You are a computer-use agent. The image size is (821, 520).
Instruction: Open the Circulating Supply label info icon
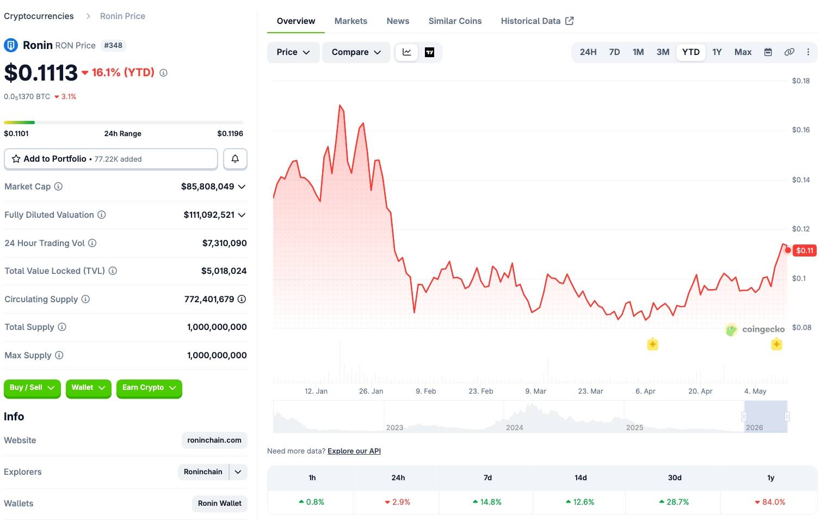coord(85,299)
